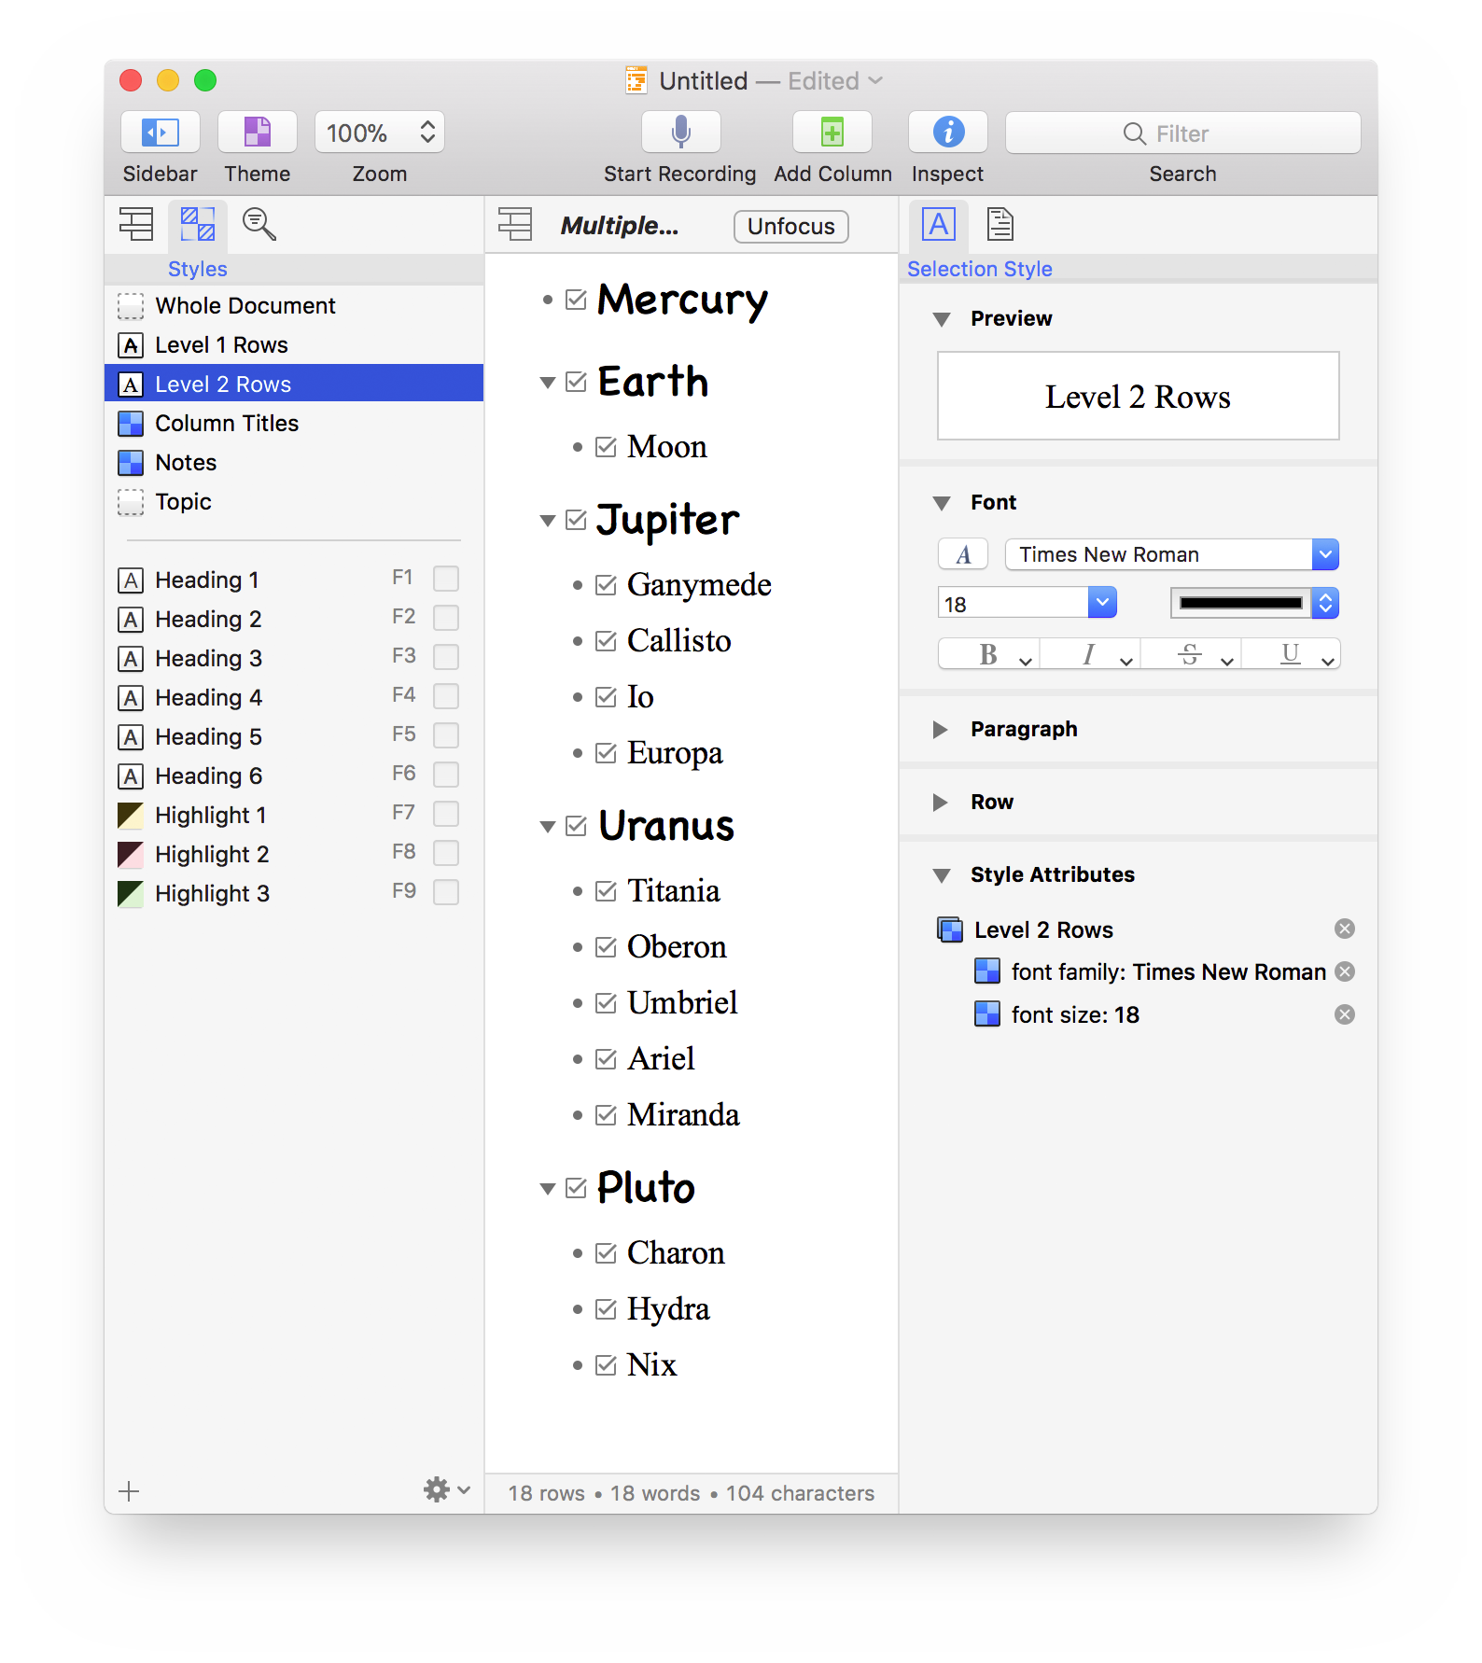Click the Sidebar toggle toolbar icon
The height and width of the screenshot is (1663, 1482).
point(160,133)
